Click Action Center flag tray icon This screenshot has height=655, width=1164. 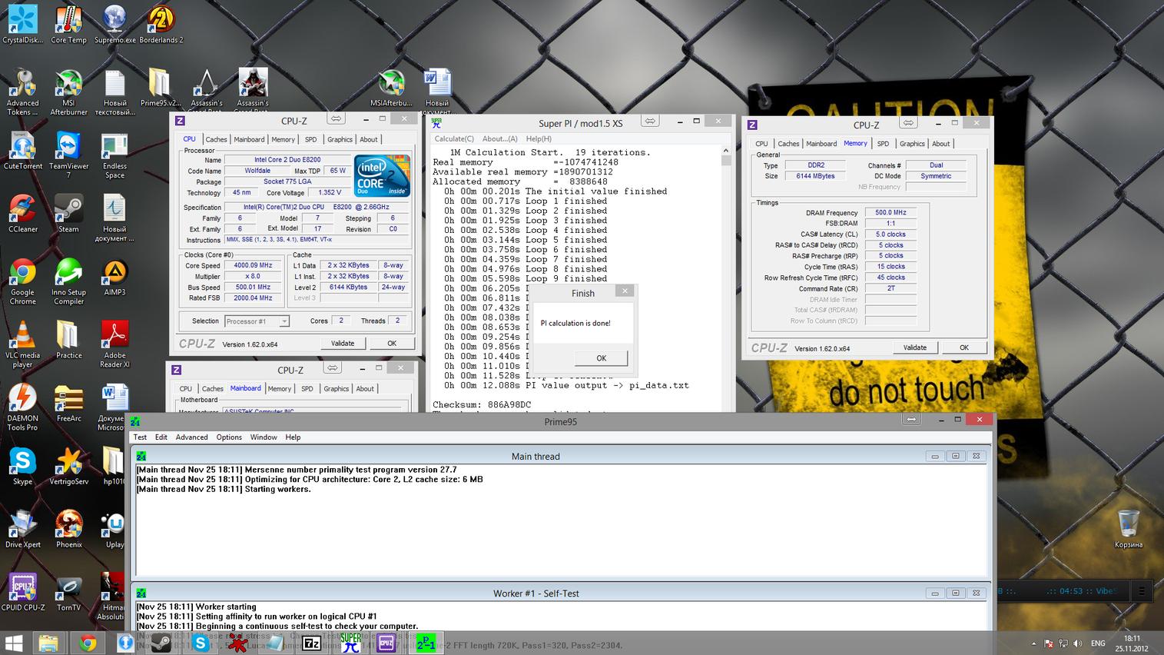pyautogui.click(x=1049, y=643)
